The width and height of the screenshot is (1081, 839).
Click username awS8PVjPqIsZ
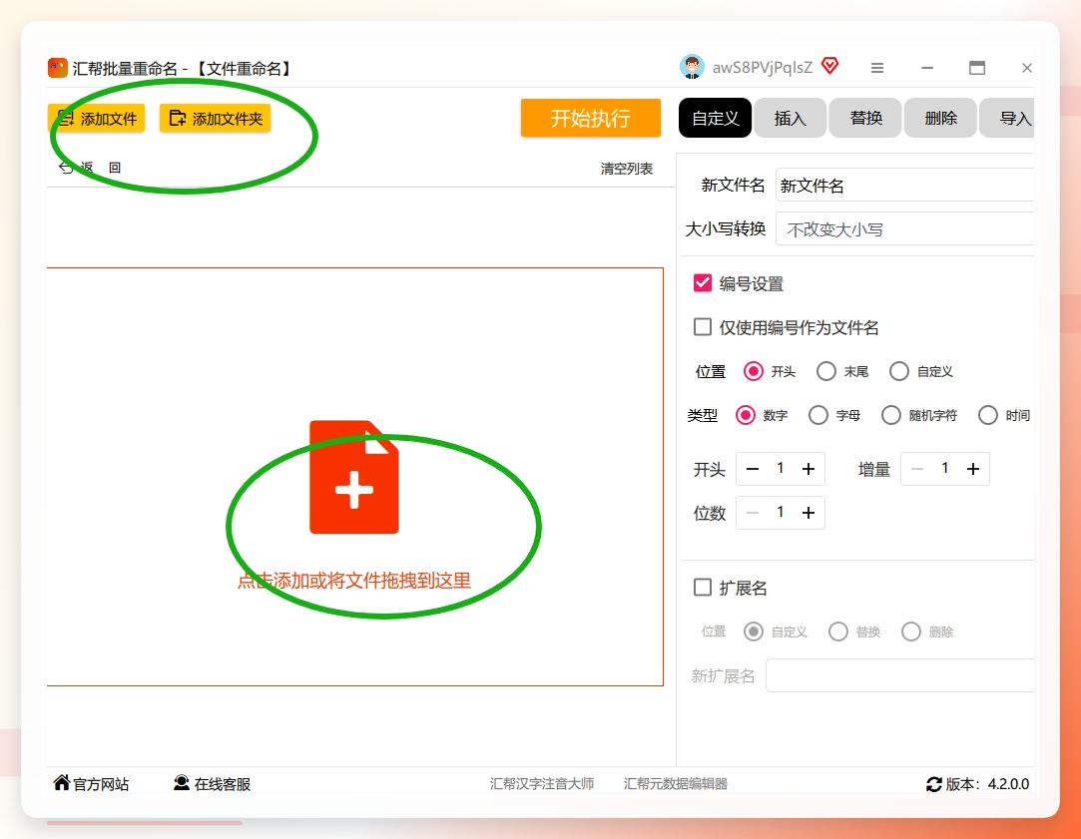pyautogui.click(x=763, y=68)
